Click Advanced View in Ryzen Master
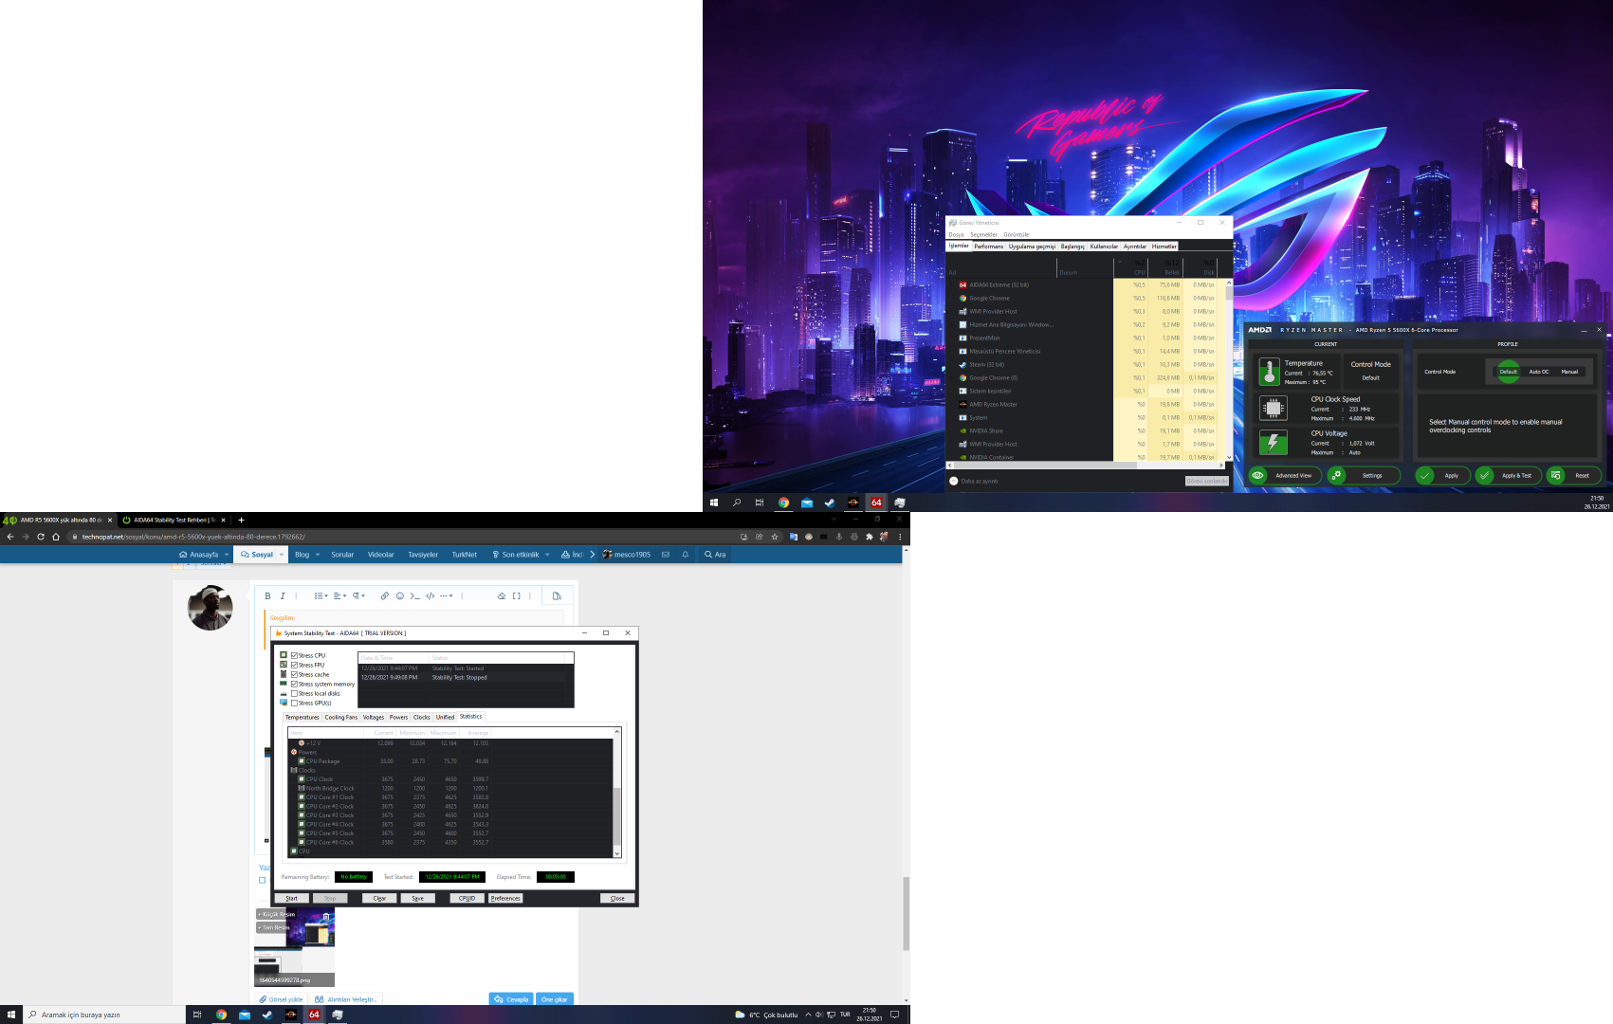This screenshot has width=1613, height=1024. [x=1286, y=476]
